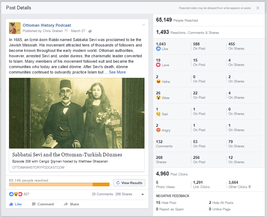The image size is (267, 218).
Task: Click the Ottoman History Podcast avatar thumbnail
Action: pos(15,28)
